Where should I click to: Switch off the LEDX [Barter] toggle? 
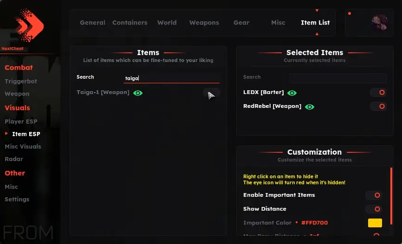pyautogui.click(x=378, y=92)
